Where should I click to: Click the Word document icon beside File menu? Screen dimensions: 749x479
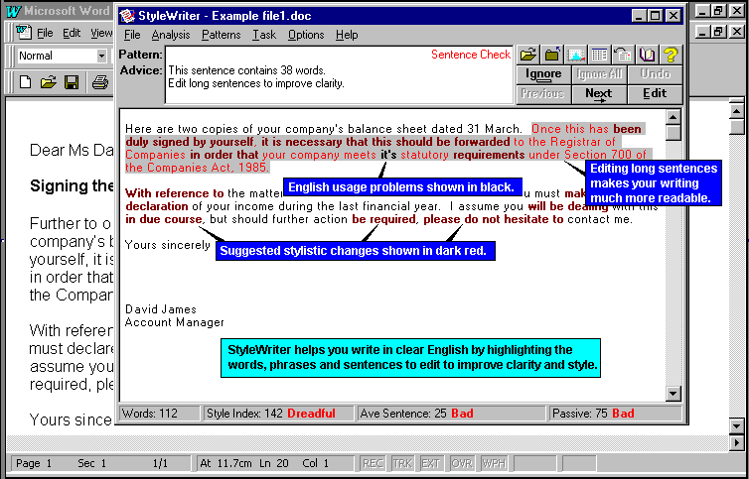click(24, 32)
